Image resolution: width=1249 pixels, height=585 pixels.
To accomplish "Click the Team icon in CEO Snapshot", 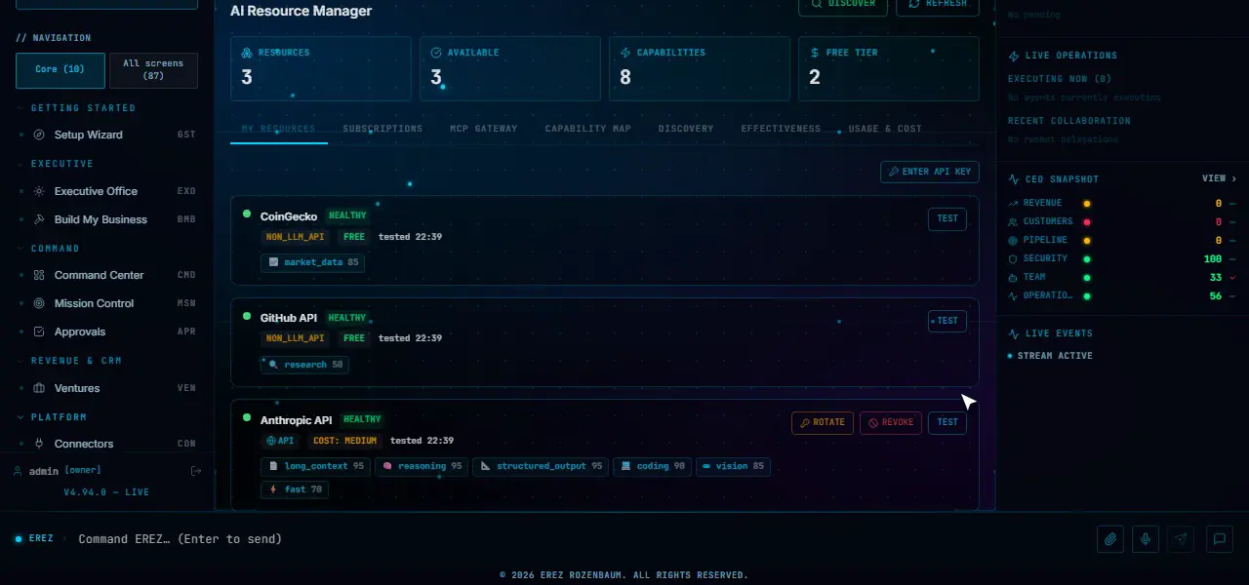I will pos(1013,277).
